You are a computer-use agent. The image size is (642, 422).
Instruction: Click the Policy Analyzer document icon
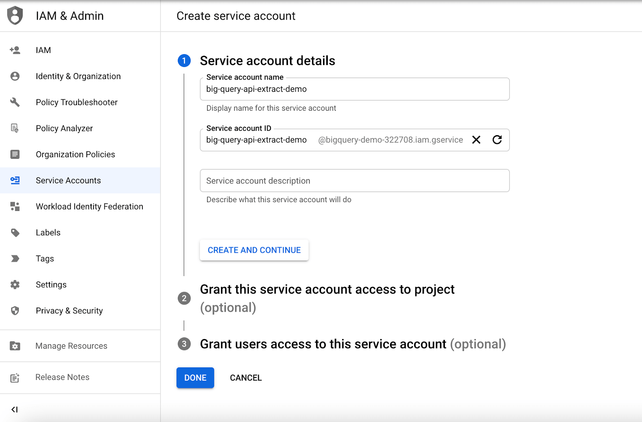tap(15, 128)
